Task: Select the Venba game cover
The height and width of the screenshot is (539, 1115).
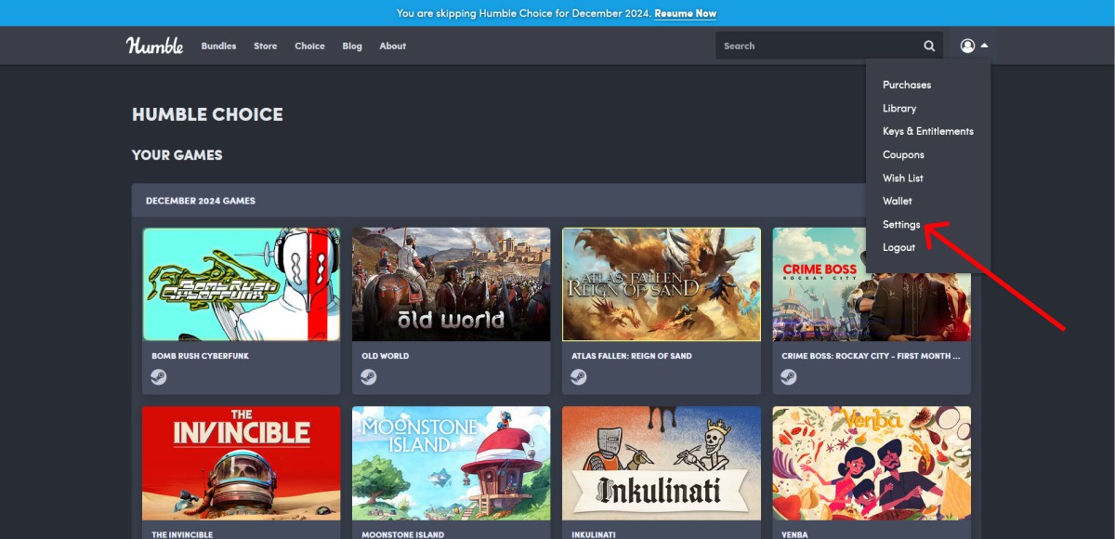Action: 872,463
